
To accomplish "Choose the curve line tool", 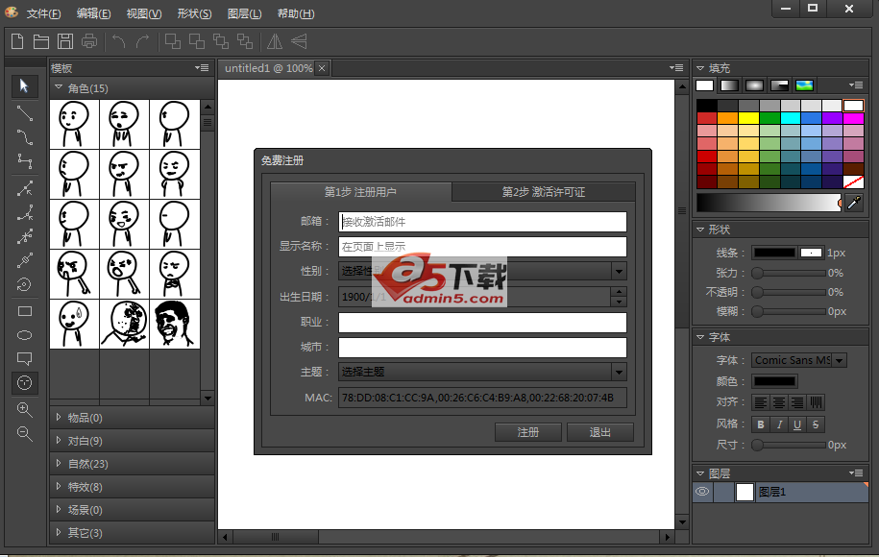I will [x=25, y=137].
